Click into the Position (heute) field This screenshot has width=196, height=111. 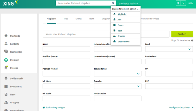[x=66, y=61]
